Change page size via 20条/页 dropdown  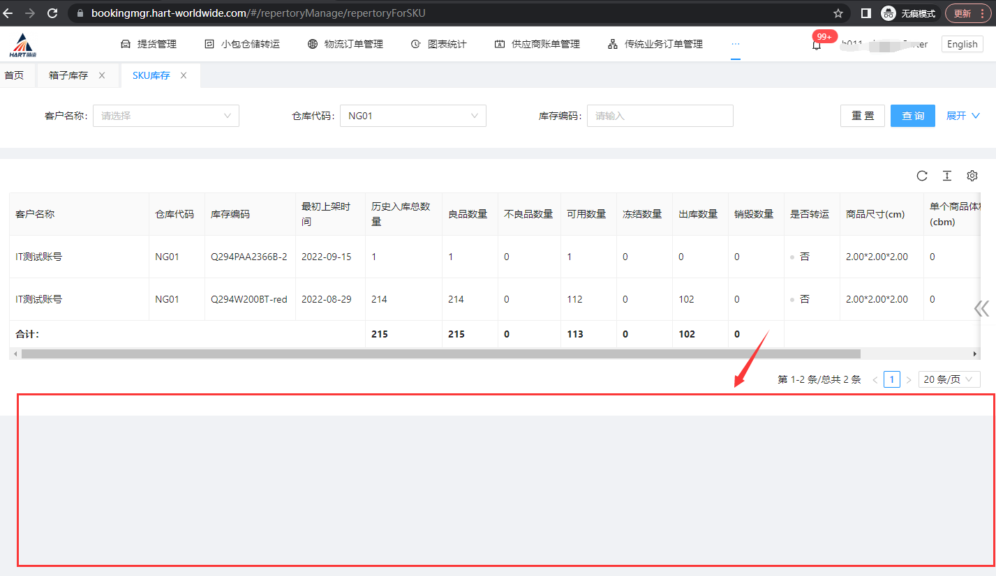[949, 379]
